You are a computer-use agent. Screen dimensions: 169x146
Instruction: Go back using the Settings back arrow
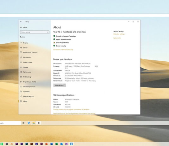pos(21,21)
